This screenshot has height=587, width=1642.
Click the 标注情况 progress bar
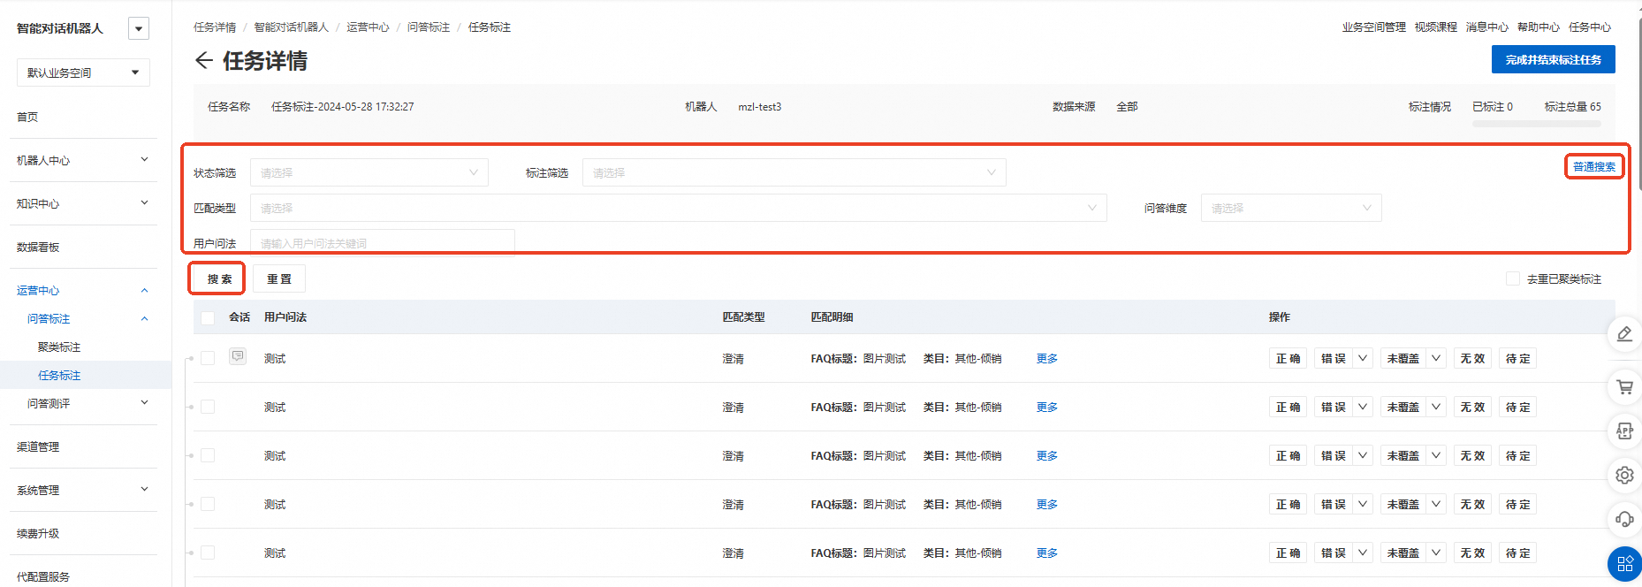[1537, 123]
